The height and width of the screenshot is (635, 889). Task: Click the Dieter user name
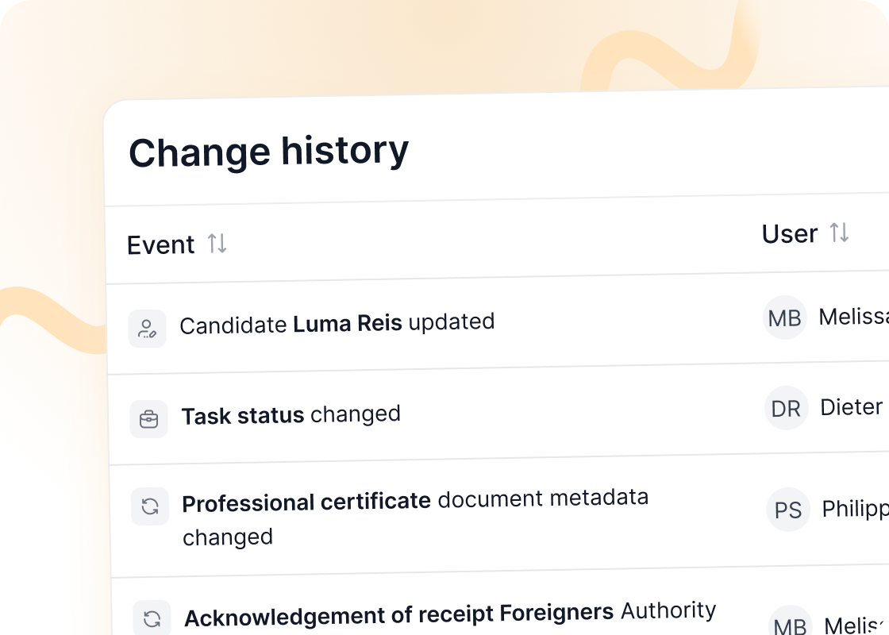pos(852,407)
